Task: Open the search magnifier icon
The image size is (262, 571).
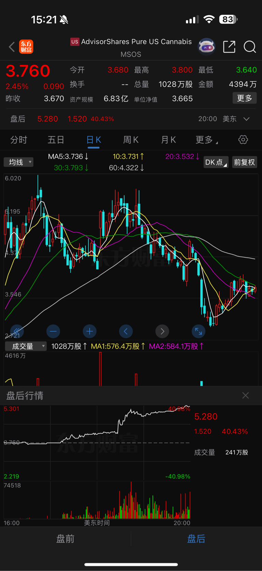Action: point(250,47)
